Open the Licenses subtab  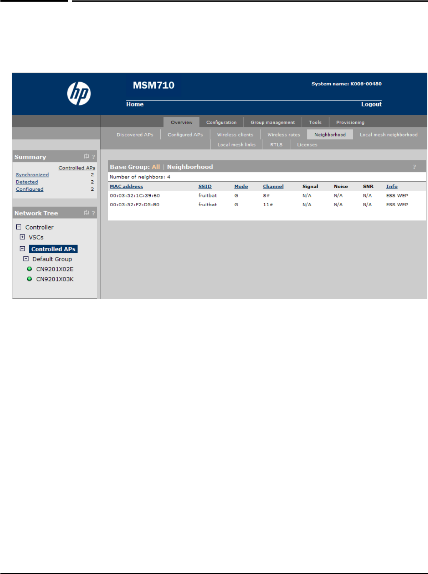307,144
